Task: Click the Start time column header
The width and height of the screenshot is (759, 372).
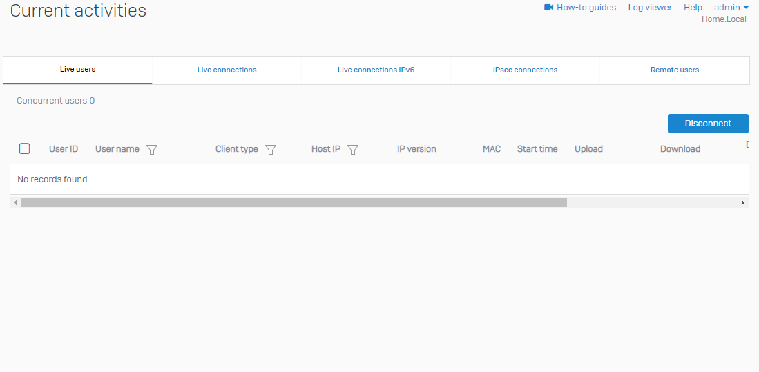Action: pos(537,149)
